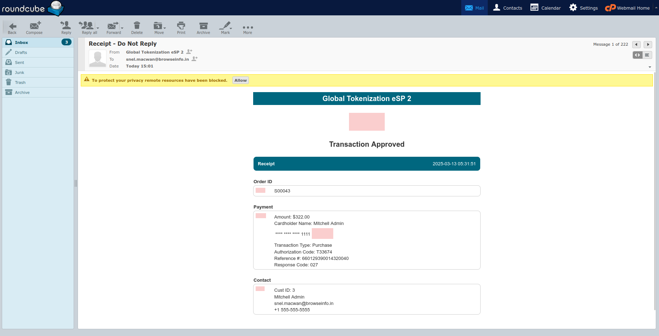Add Global Tokenization sender to contacts
The width and height of the screenshot is (659, 336).
(x=190, y=52)
